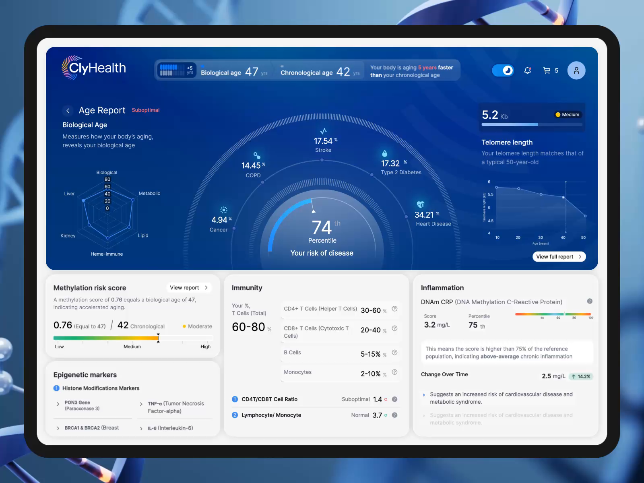Toggle dark mode switch

[503, 70]
